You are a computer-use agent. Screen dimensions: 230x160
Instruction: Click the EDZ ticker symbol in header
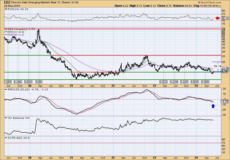tap(7, 2)
